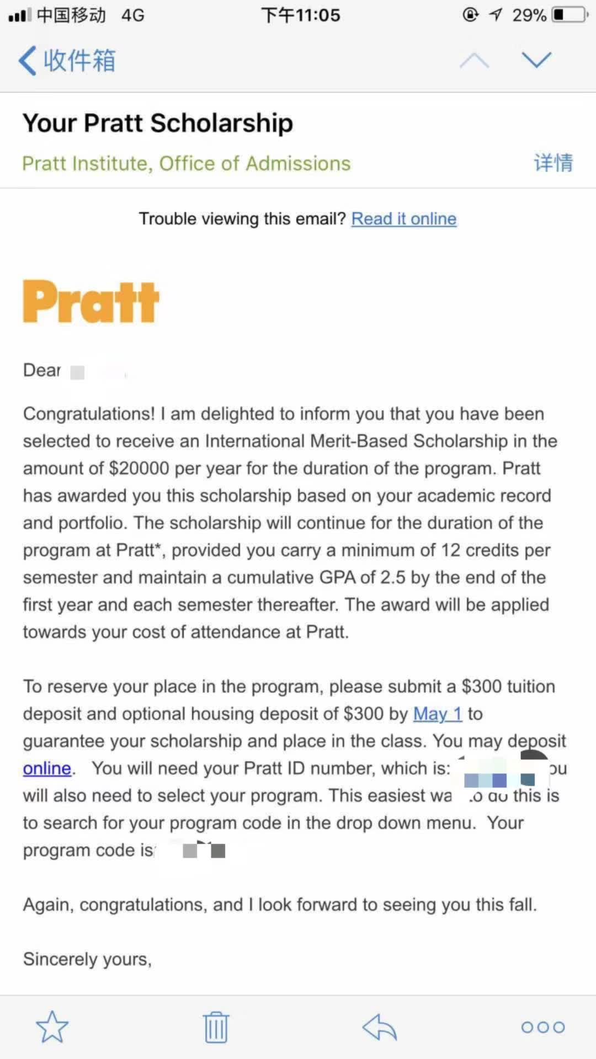Open the 'online' deposit link
Screen dimensions: 596x1059
tap(47, 768)
